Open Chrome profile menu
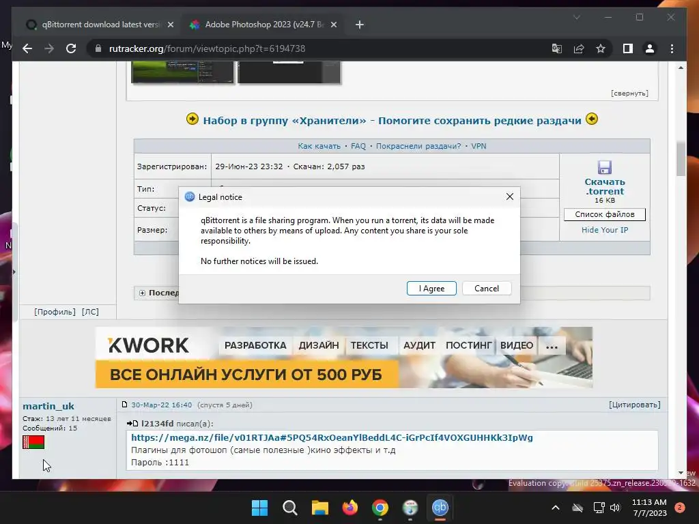This screenshot has height=524, width=699. coord(650,48)
